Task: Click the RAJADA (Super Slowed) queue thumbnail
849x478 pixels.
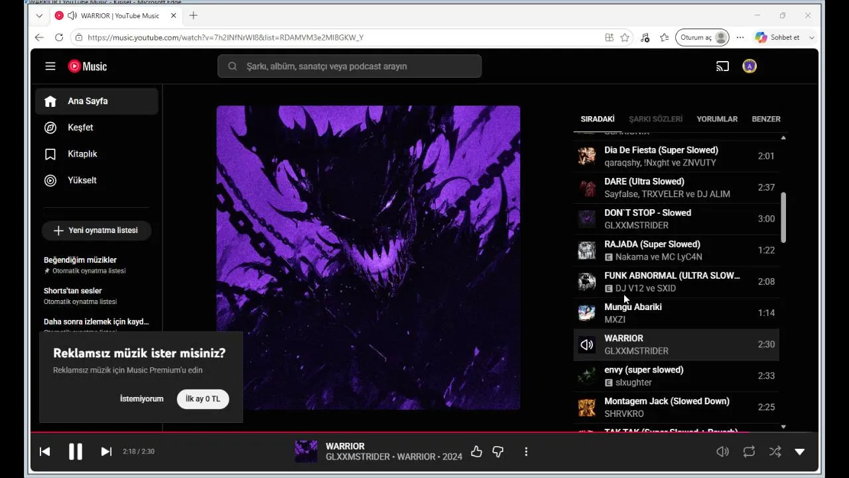Action: [x=586, y=250]
